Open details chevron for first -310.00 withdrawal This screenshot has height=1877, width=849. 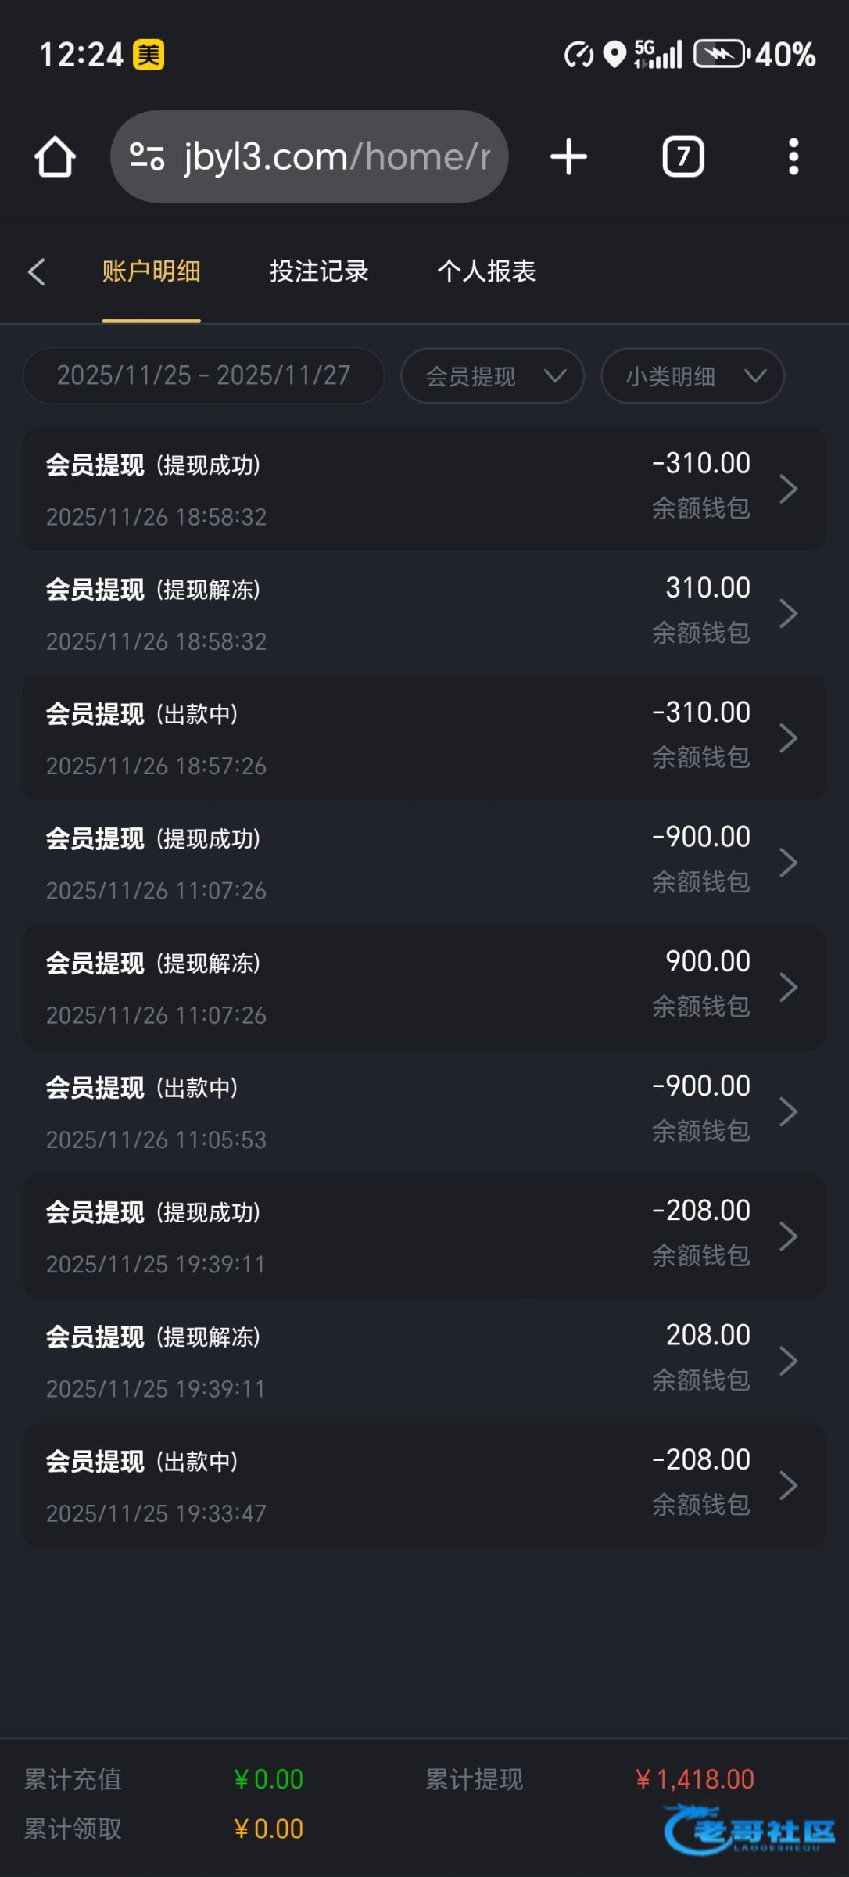click(x=788, y=489)
